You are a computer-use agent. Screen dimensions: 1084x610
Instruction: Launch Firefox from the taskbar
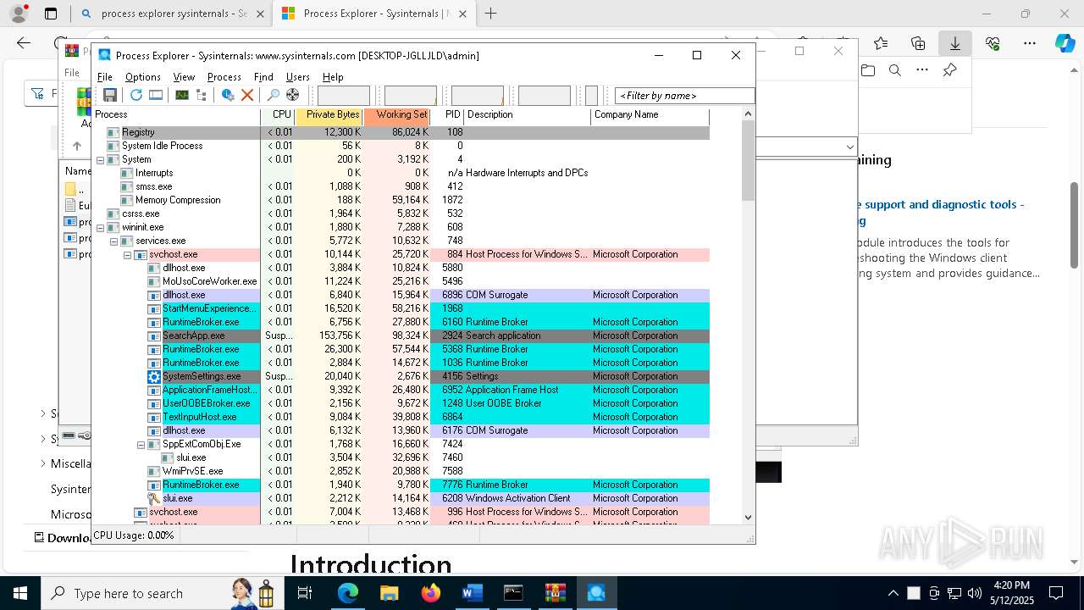(431, 593)
